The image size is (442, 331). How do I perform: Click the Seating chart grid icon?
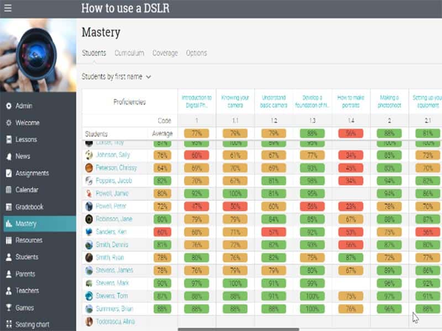9,324
